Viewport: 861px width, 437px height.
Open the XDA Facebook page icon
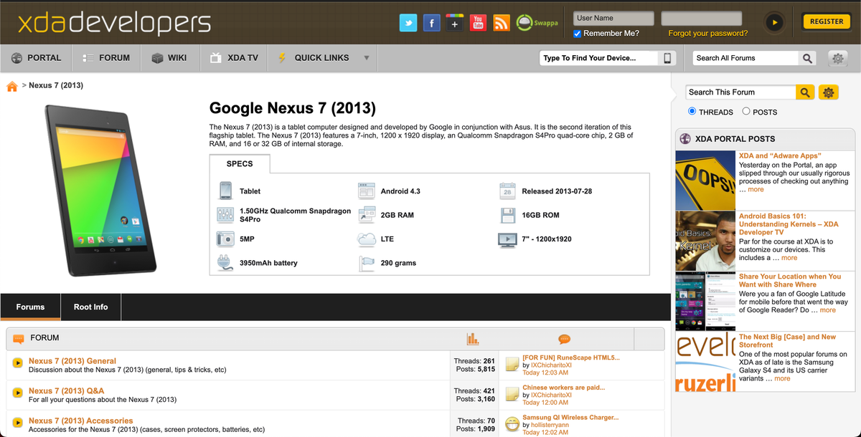click(x=431, y=23)
